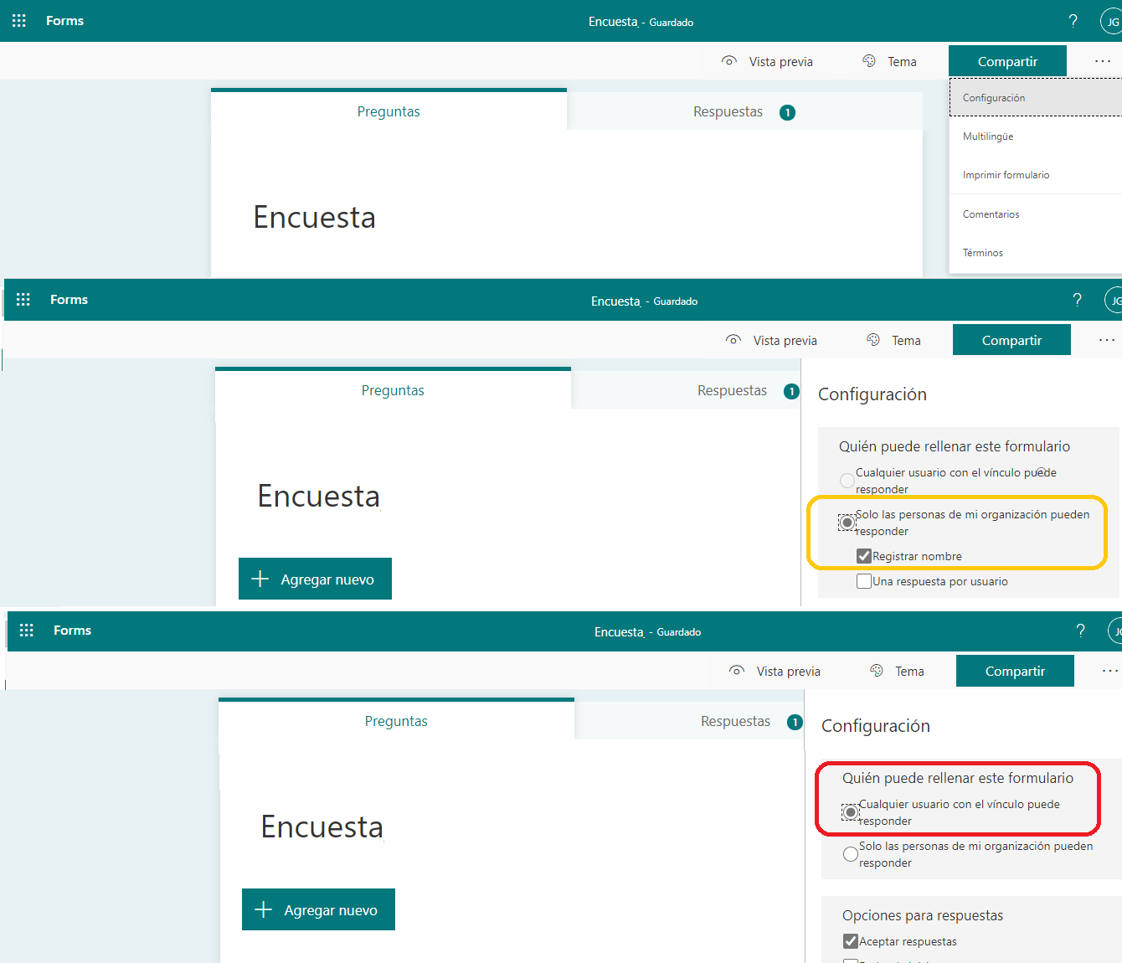Screen dimensions: 1122x963
Task: Choose Configuración from the dropdown menu
Action: 1037,98
